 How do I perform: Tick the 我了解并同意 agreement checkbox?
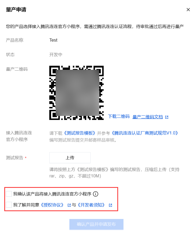click(9, 205)
